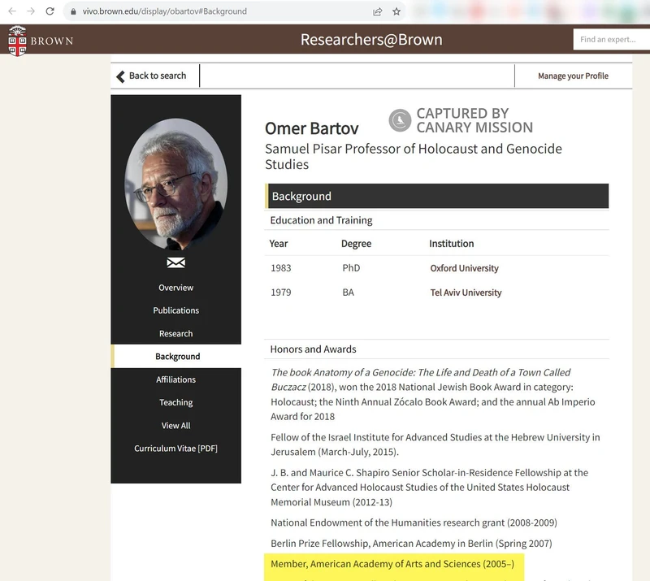
Task: Click the Captured by Canary Mission badge icon
Action: click(399, 120)
